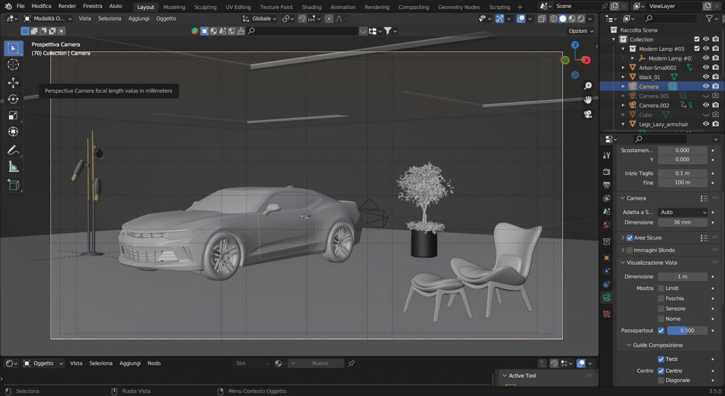The image size is (725, 396).
Task: Toggle camera view icon in viewport
Action: pyautogui.click(x=588, y=114)
